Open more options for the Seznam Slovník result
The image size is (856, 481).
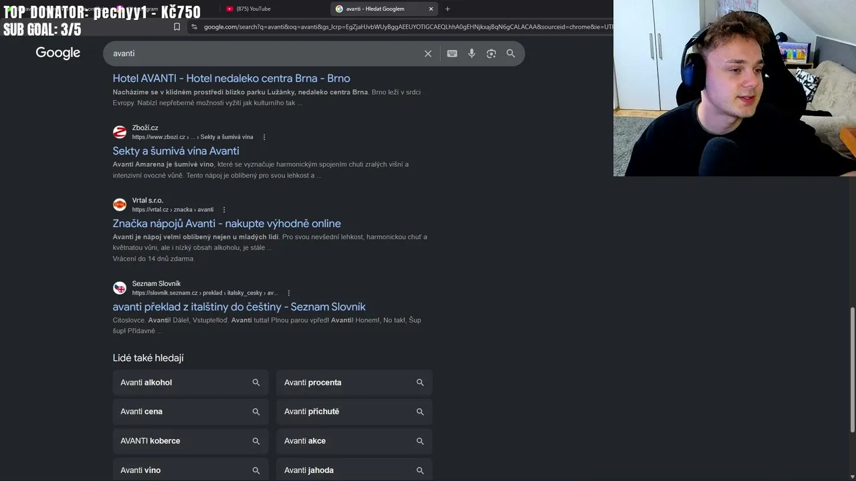point(288,293)
